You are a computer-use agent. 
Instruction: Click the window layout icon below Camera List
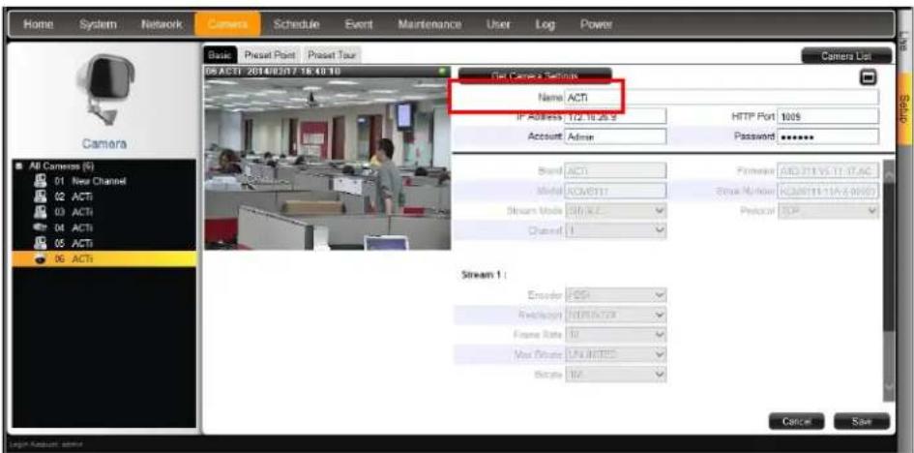pyautogui.click(x=870, y=77)
